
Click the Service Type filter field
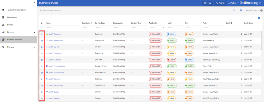click(x=103, y=28)
